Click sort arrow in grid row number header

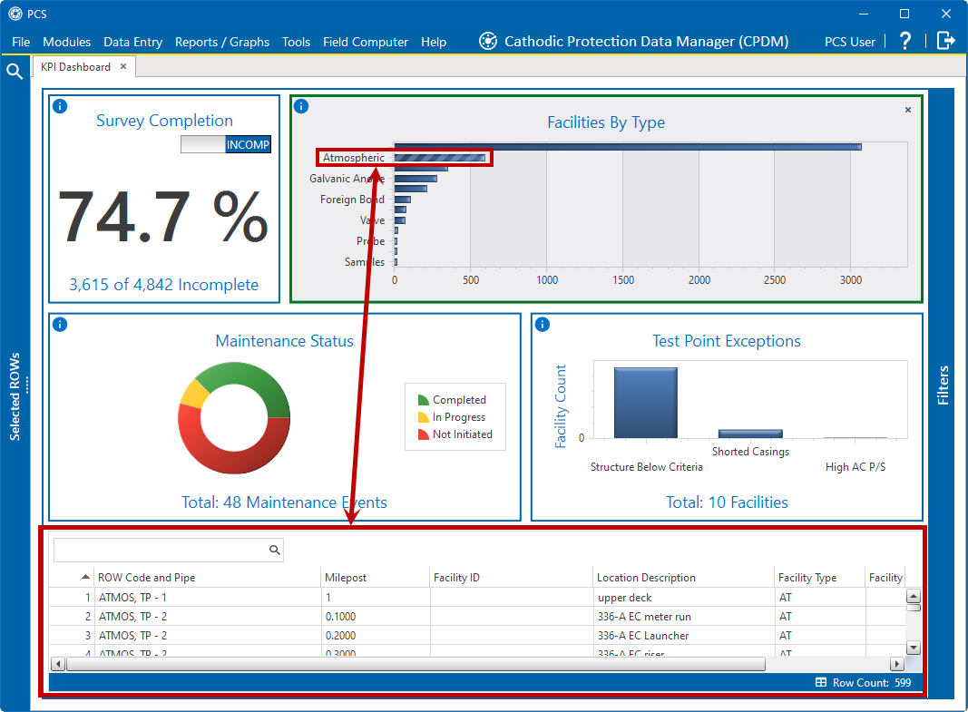tap(85, 577)
